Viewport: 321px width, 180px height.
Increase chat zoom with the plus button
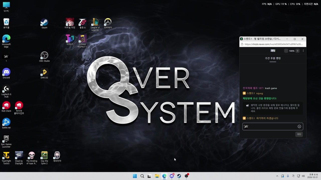tap(297, 51)
